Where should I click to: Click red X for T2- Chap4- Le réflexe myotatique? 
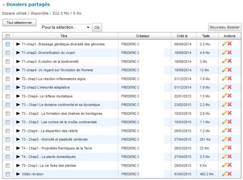(x=230, y=96)
